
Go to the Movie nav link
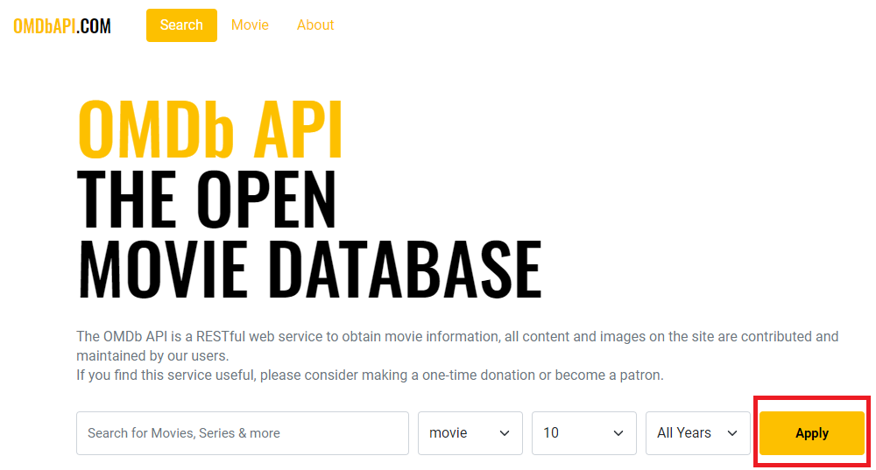click(x=250, y=25)
